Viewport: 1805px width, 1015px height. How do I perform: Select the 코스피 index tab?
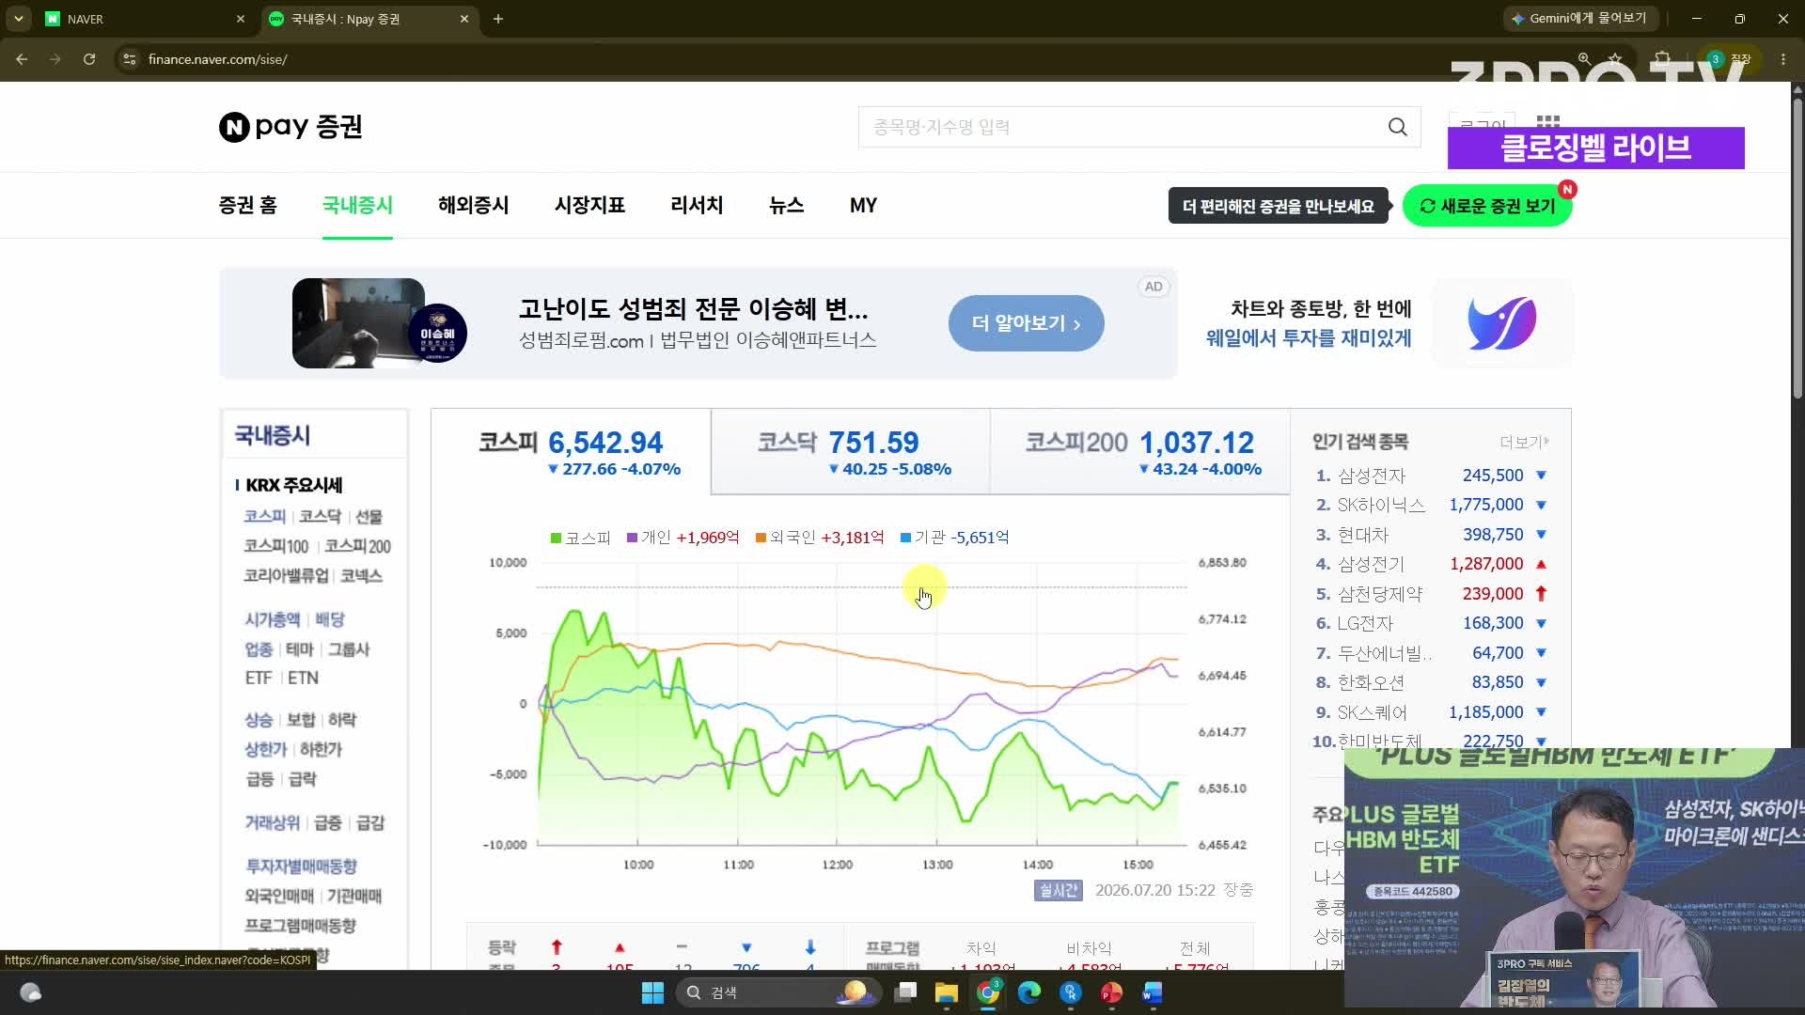pyautogui.click(x=572, y=452)
